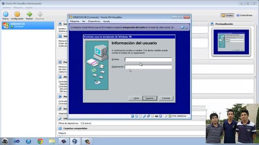259x145 pixels.
Task: Click the display status icon left of mouse icon
Action: tap(160, 116)
